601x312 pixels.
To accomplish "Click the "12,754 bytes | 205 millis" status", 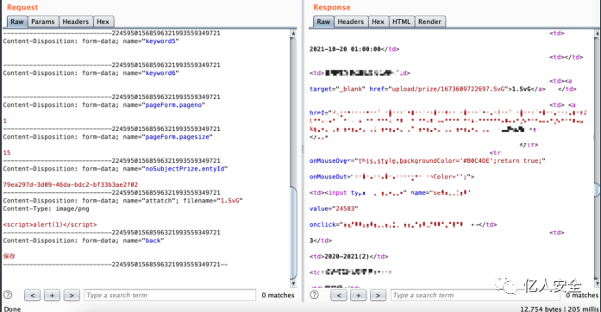I will (x=560, y=309).
